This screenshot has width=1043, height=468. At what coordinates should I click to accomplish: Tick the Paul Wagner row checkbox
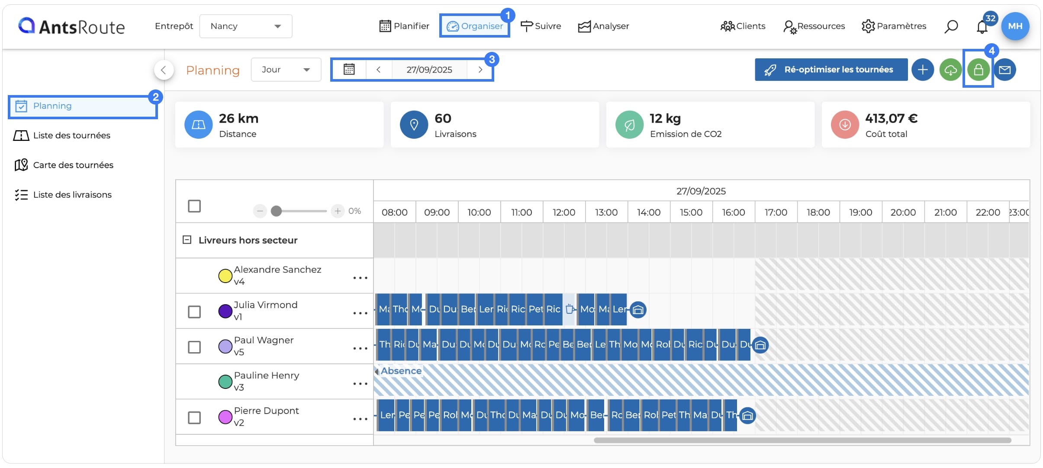click(194, 347)
